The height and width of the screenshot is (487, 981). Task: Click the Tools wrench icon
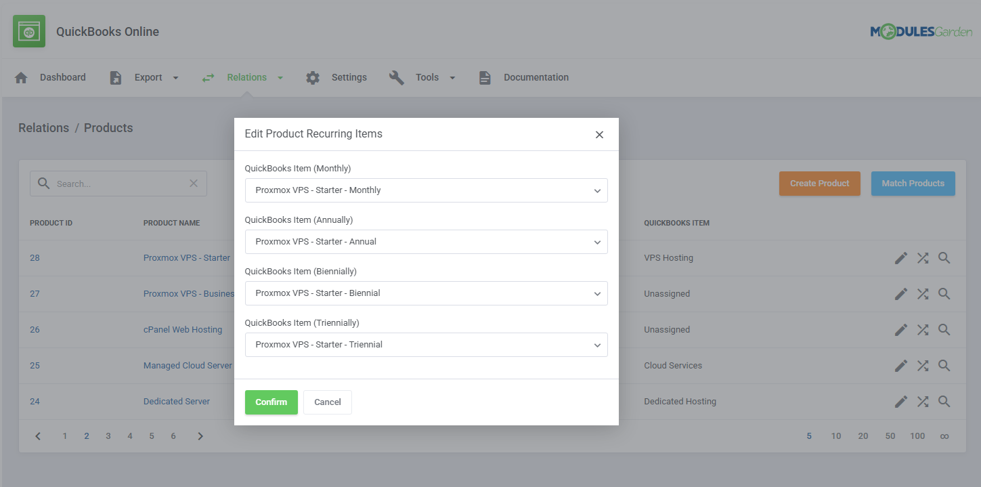[x=396, y=77]
